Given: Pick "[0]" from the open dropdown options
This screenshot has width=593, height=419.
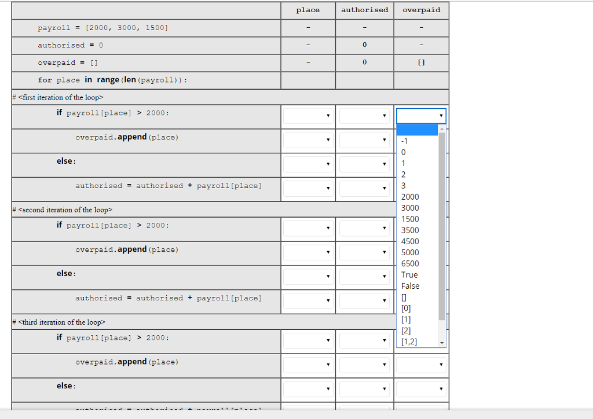Looking at the screenshot, I should coord(406,308).
